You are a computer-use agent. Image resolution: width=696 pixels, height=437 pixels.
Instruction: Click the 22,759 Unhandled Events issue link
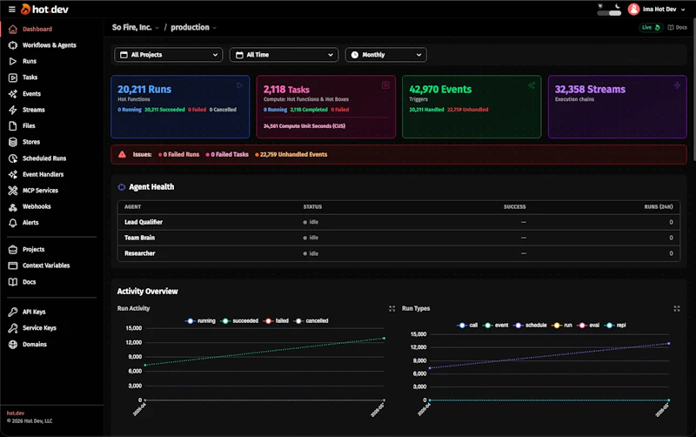pos(291,155)
